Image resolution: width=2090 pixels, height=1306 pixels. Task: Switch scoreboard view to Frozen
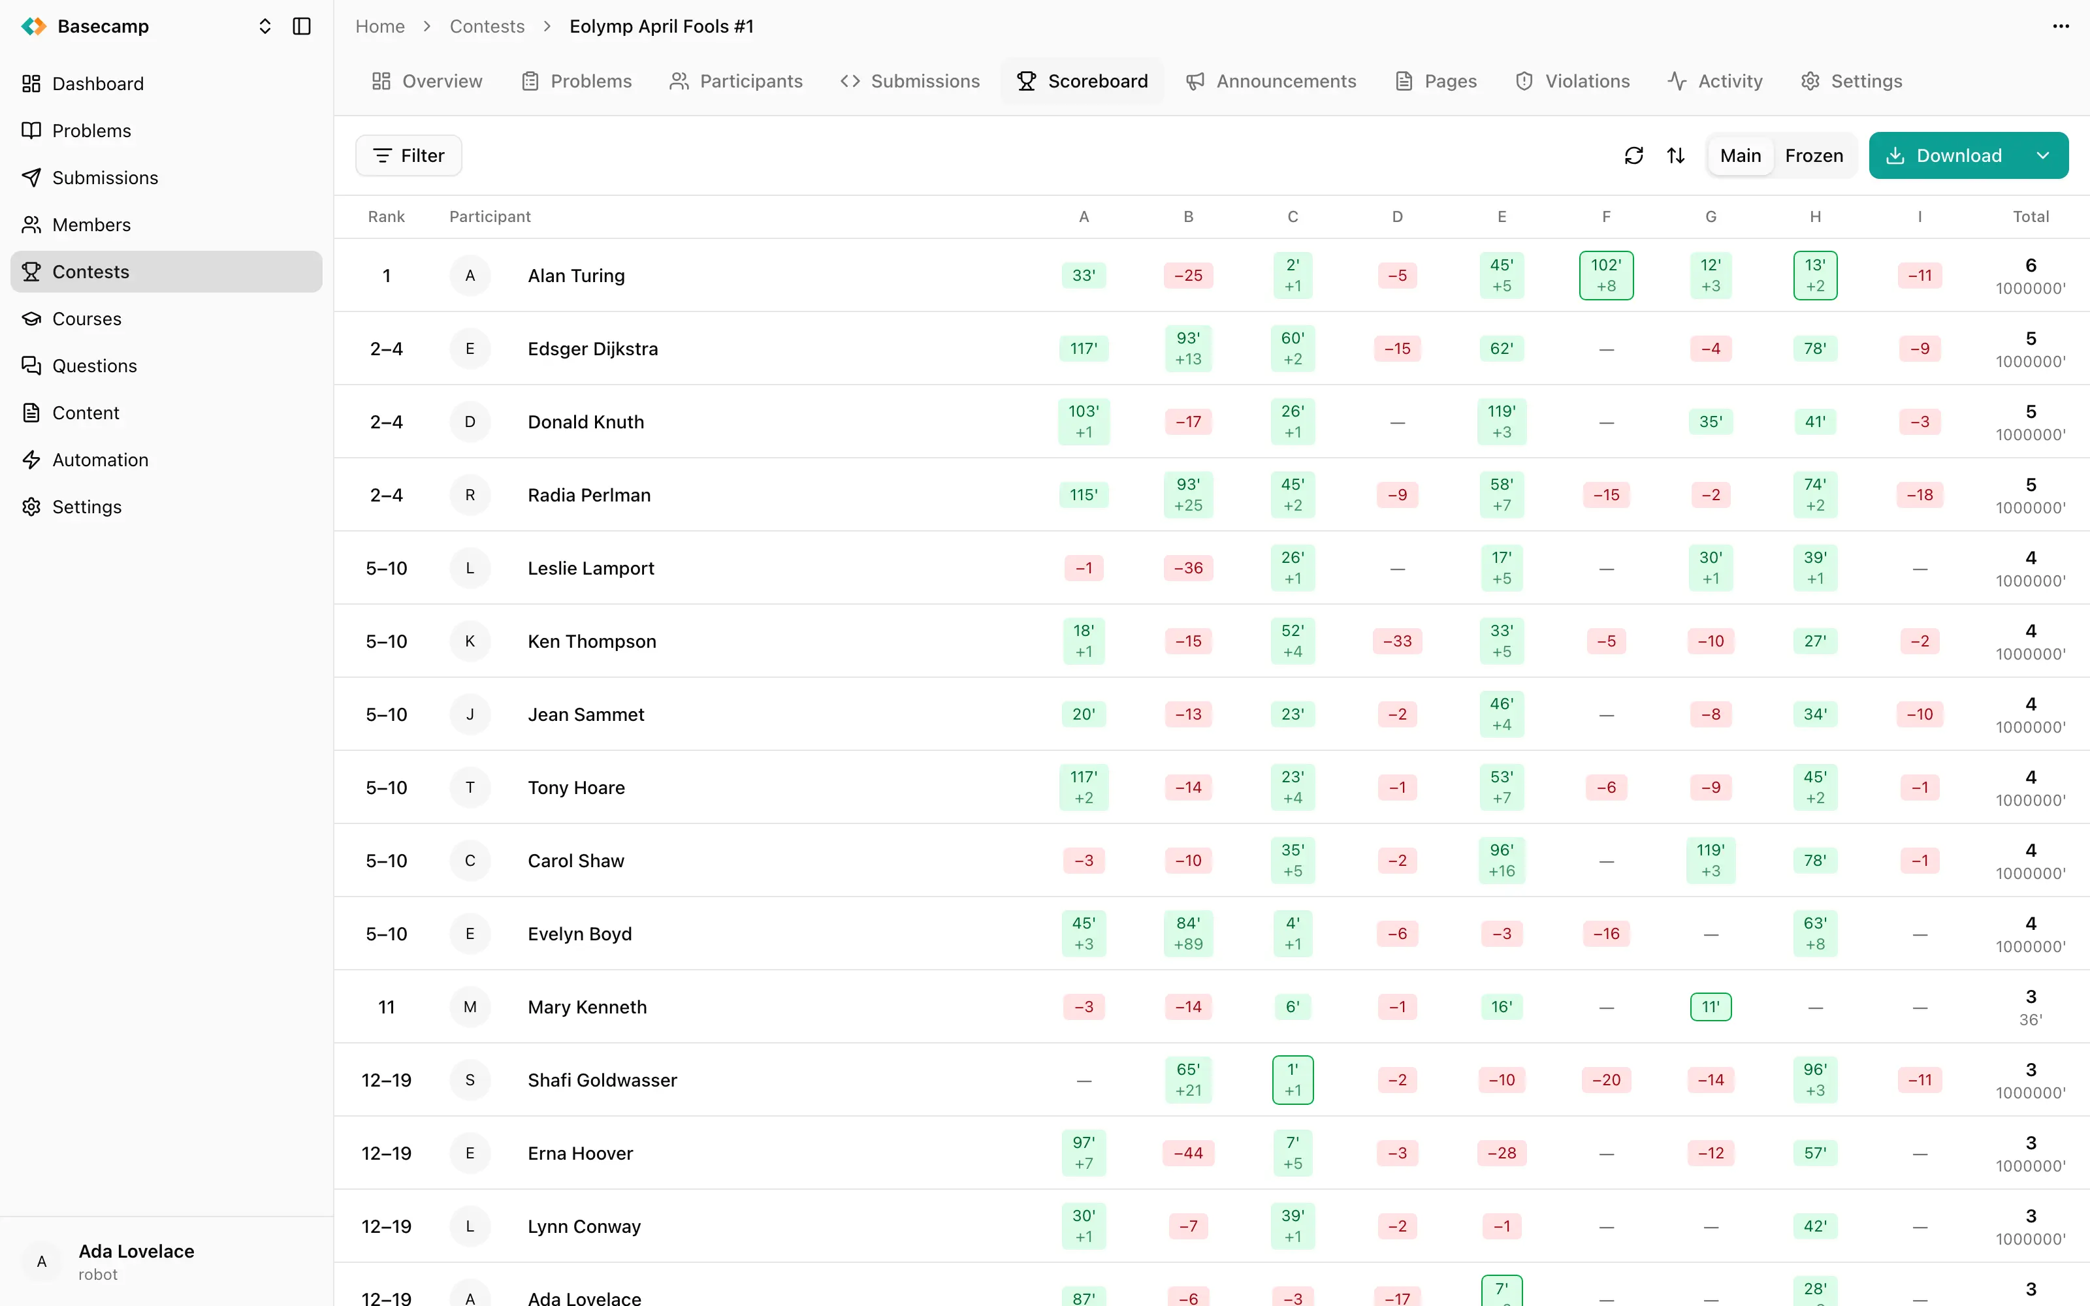1814,155
